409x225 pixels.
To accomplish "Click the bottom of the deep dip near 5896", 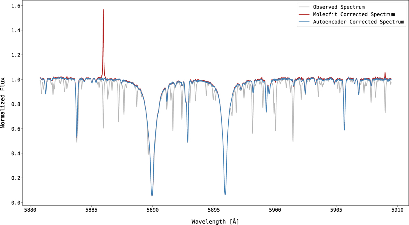I will tap(225, 194).
